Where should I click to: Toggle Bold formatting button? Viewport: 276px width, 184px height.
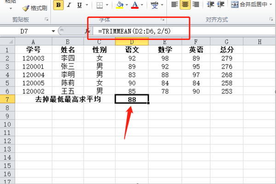point(58,5)
